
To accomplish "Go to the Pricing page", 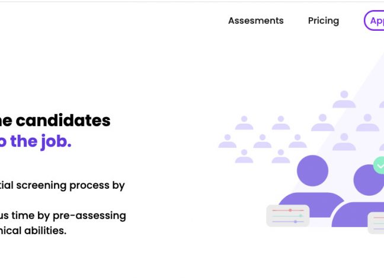I will click(324, 21).
